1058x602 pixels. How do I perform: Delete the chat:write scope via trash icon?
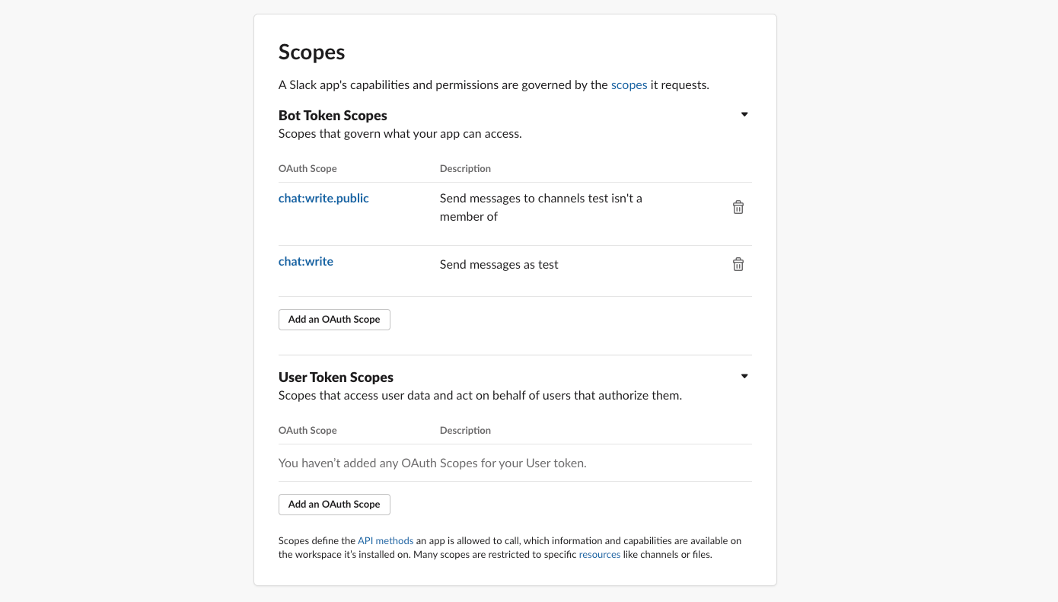click(738, 263)
